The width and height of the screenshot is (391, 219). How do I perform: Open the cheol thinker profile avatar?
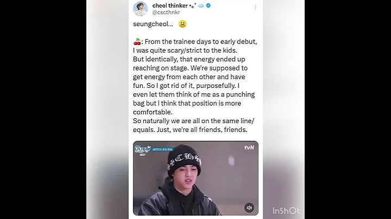tap(141, 9)
